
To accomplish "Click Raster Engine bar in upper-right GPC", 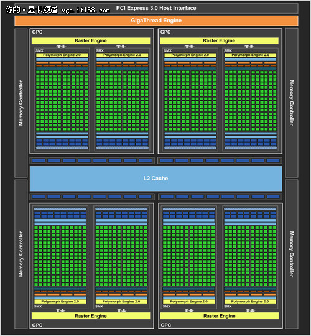I will tap(219, 40).
